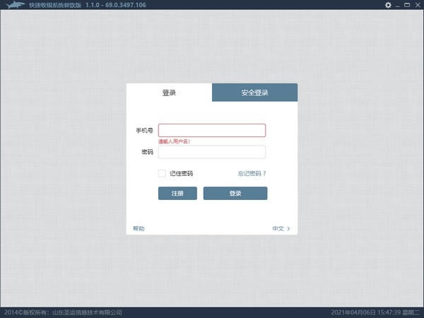
Task: Expand the 中文 language selector
Action: (278, 228)
